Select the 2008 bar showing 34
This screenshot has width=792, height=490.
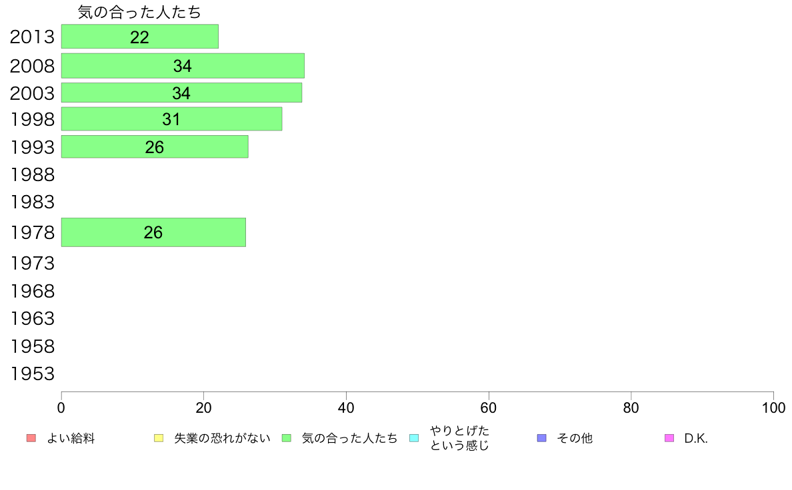[x=183, y=66]
